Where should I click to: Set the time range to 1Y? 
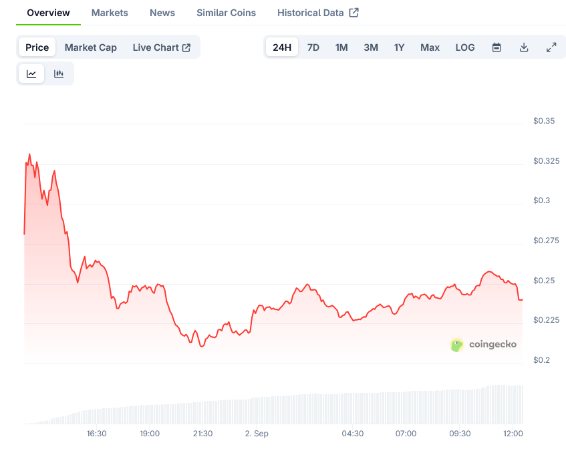(399, 47)
